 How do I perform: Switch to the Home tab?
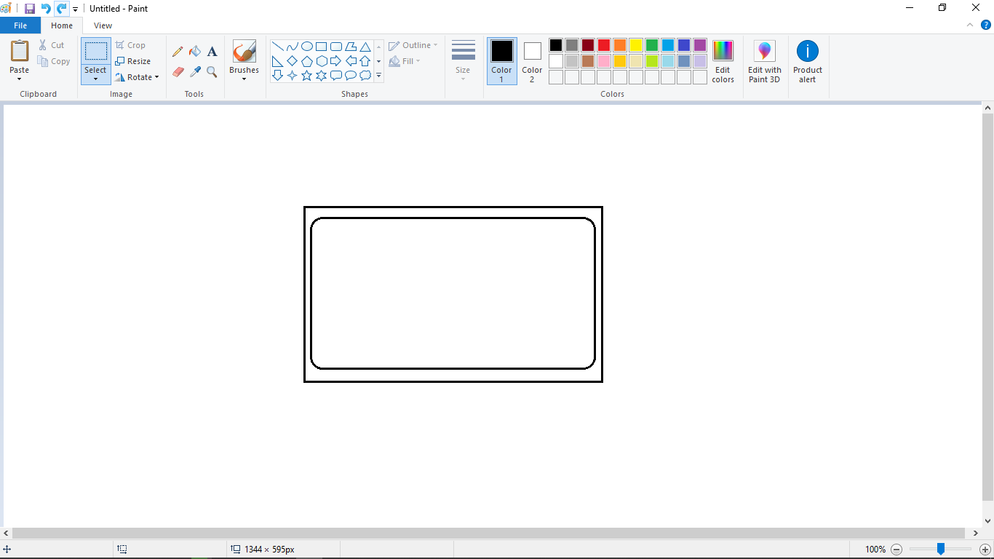pyautogui.click(x=62, y=25)
